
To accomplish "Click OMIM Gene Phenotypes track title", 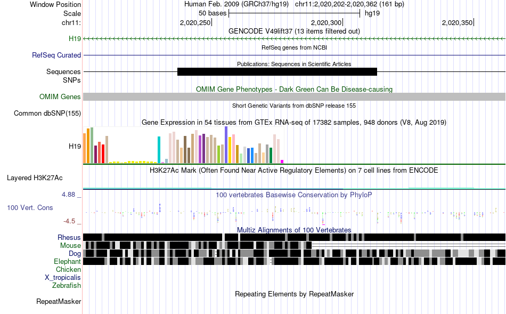I will click(x=295, y=89).
